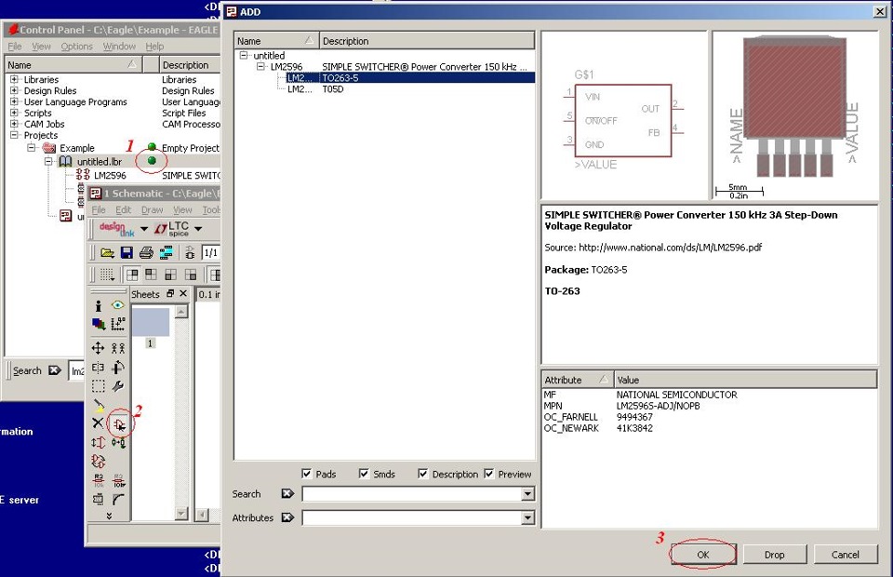The width and height of the screenshot is (893, 577).
Task: Expand the Scripts tree node
Action: click(14, 113)
